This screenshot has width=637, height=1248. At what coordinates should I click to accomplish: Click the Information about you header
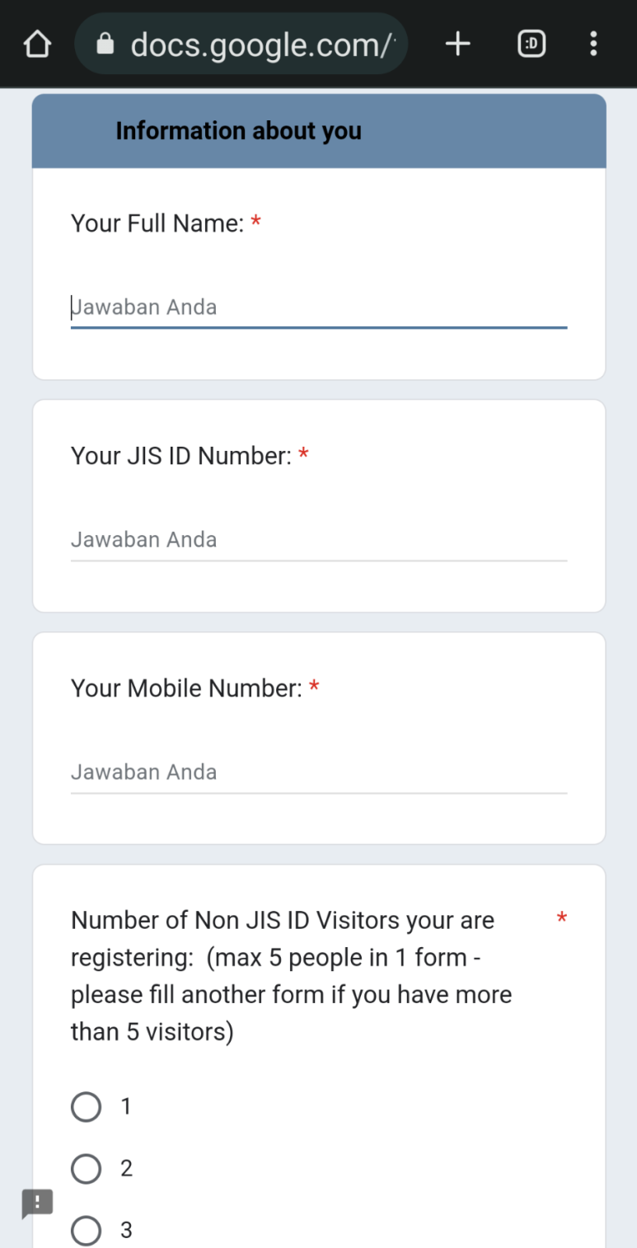pos(239,131)
